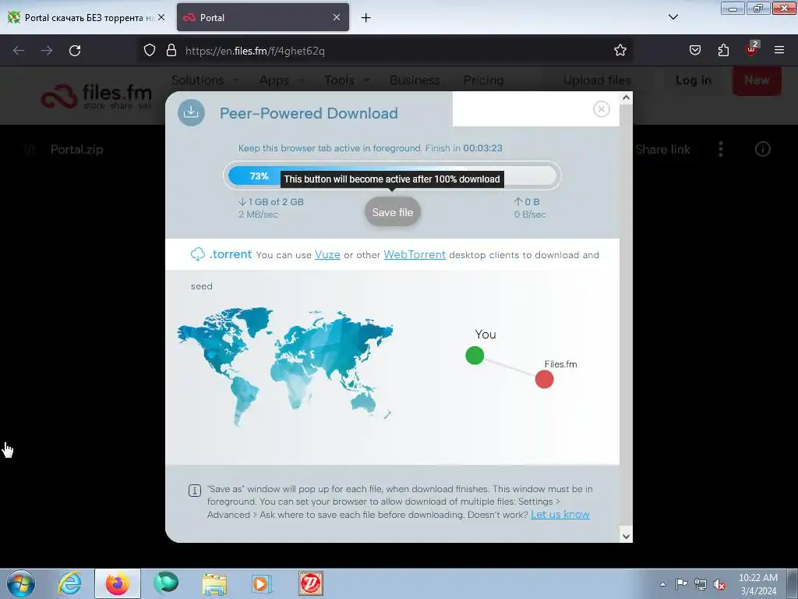
Task: Click the .torrent cloud download link
Action: pos(221,254)
